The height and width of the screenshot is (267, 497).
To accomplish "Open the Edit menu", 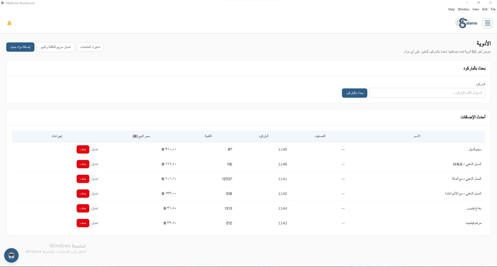I will 485,9.
